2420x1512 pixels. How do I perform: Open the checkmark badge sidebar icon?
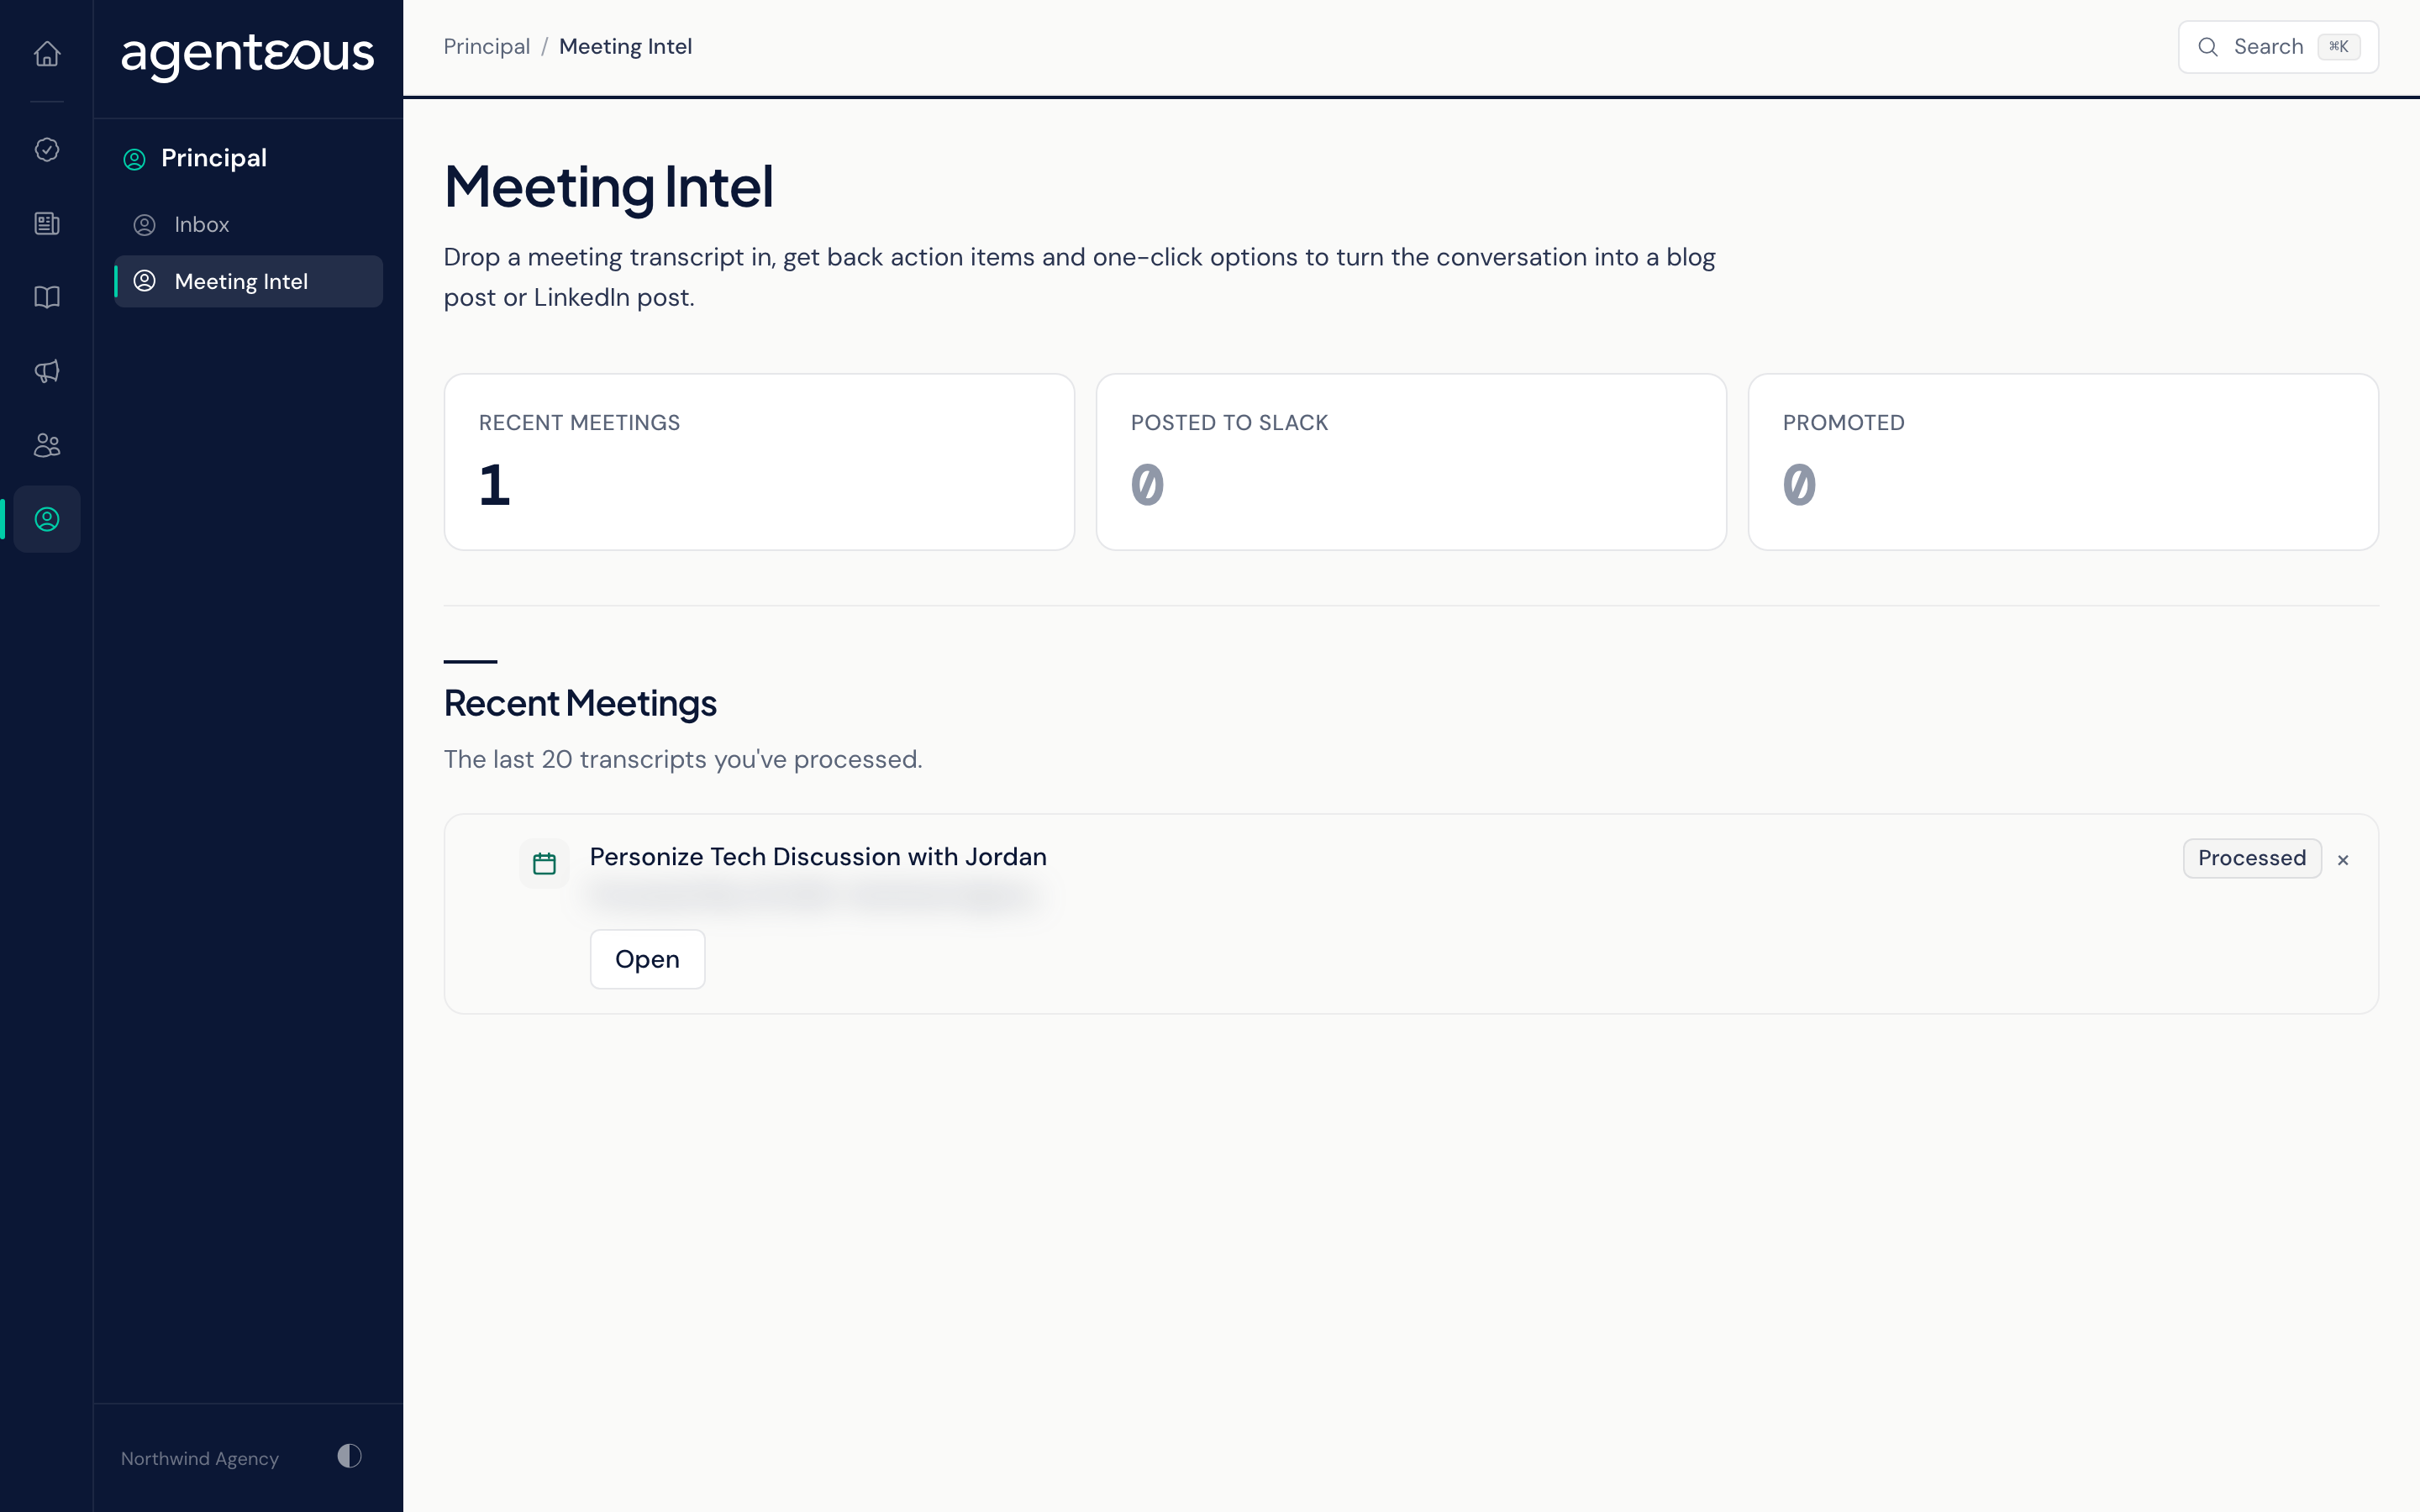tap(47, 149)
